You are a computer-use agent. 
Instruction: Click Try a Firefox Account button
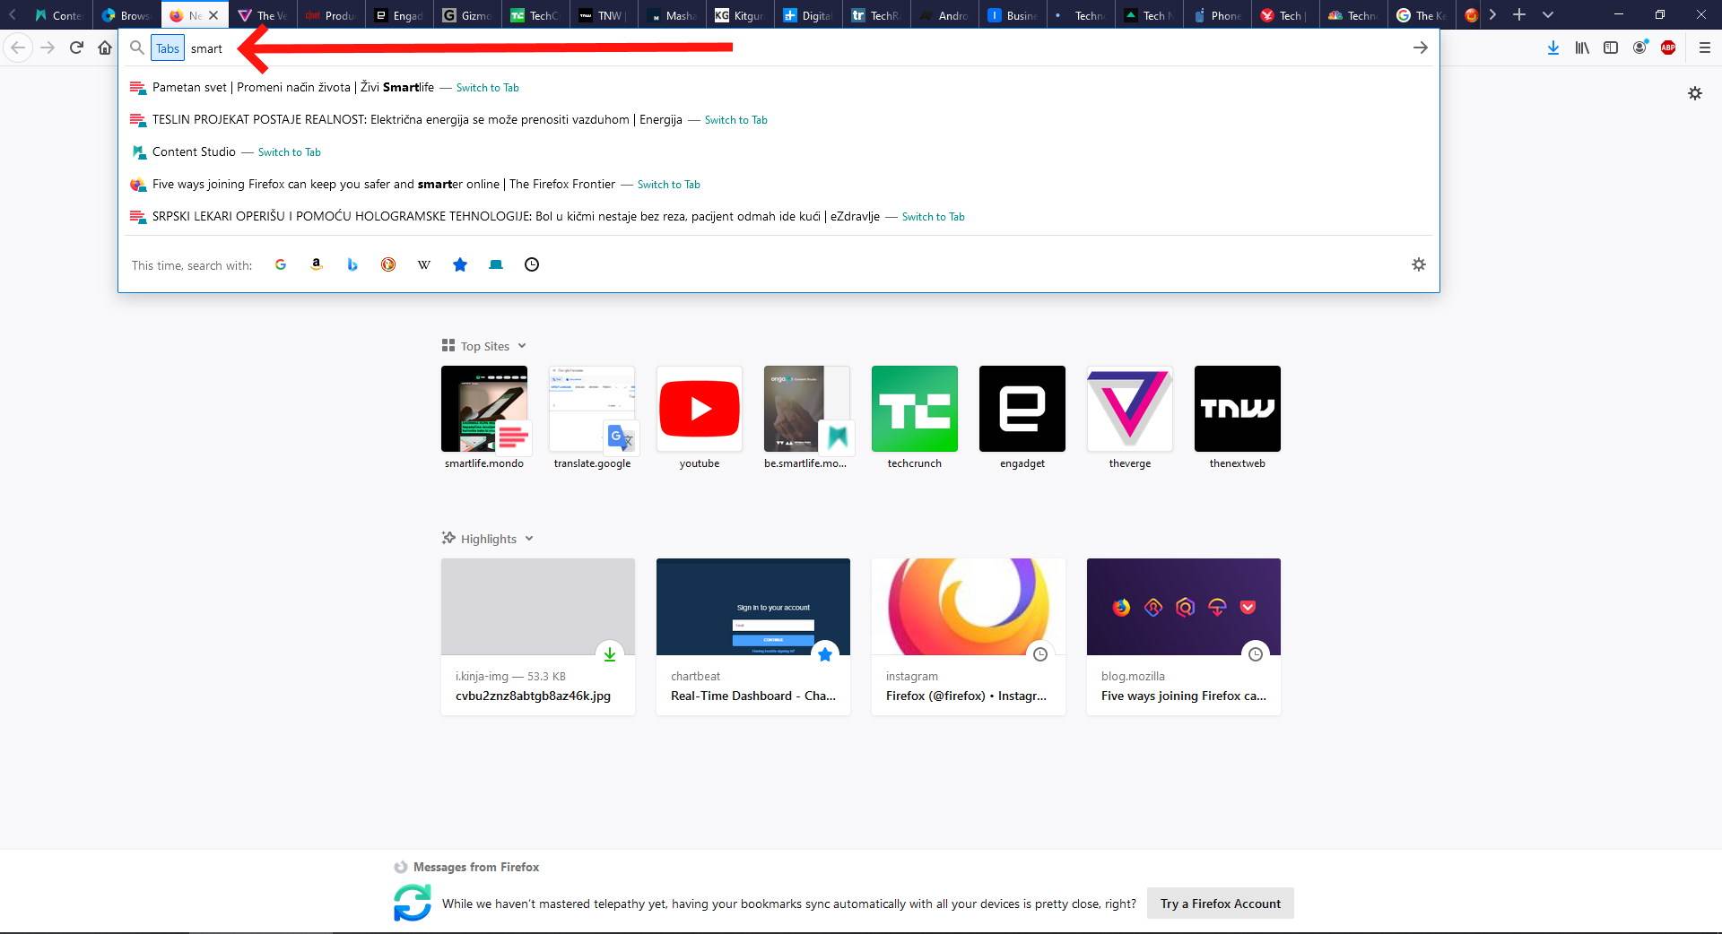pos(1220,904)
